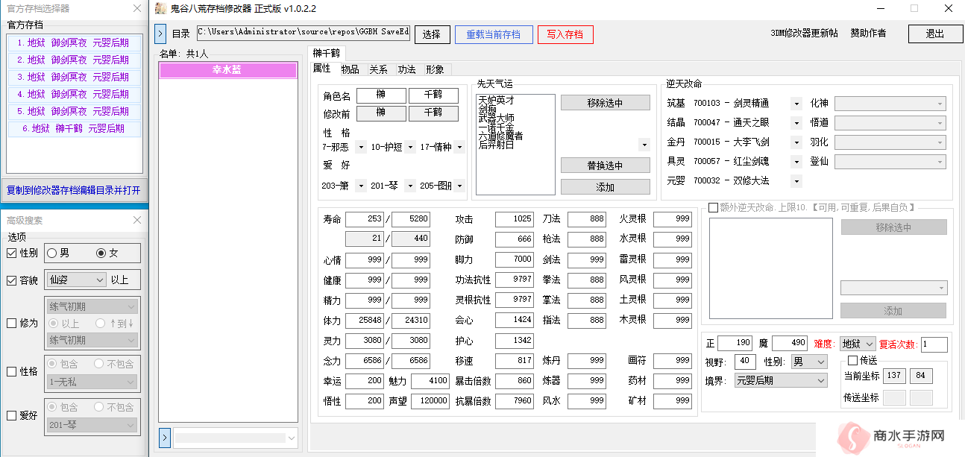Viewport: 965px width, 457px height.
Task: Select the 女 gender radio button
Action: (101, 253)
